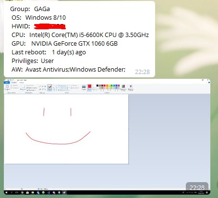Choose the Select tool in Paint ribbon
Screen dimensions: 218x198
point(23,87)
